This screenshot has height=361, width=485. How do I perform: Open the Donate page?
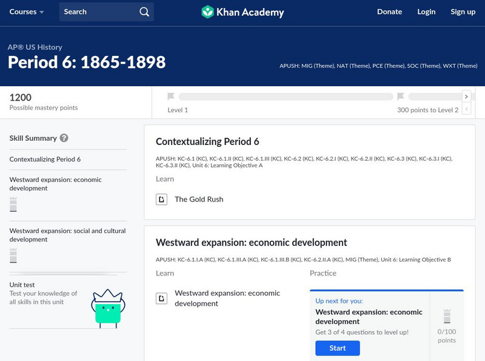click(x=389, y=12)
